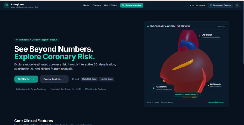
Task: Click the yellow artery on the heart model
Action: (x=183, y=65)
